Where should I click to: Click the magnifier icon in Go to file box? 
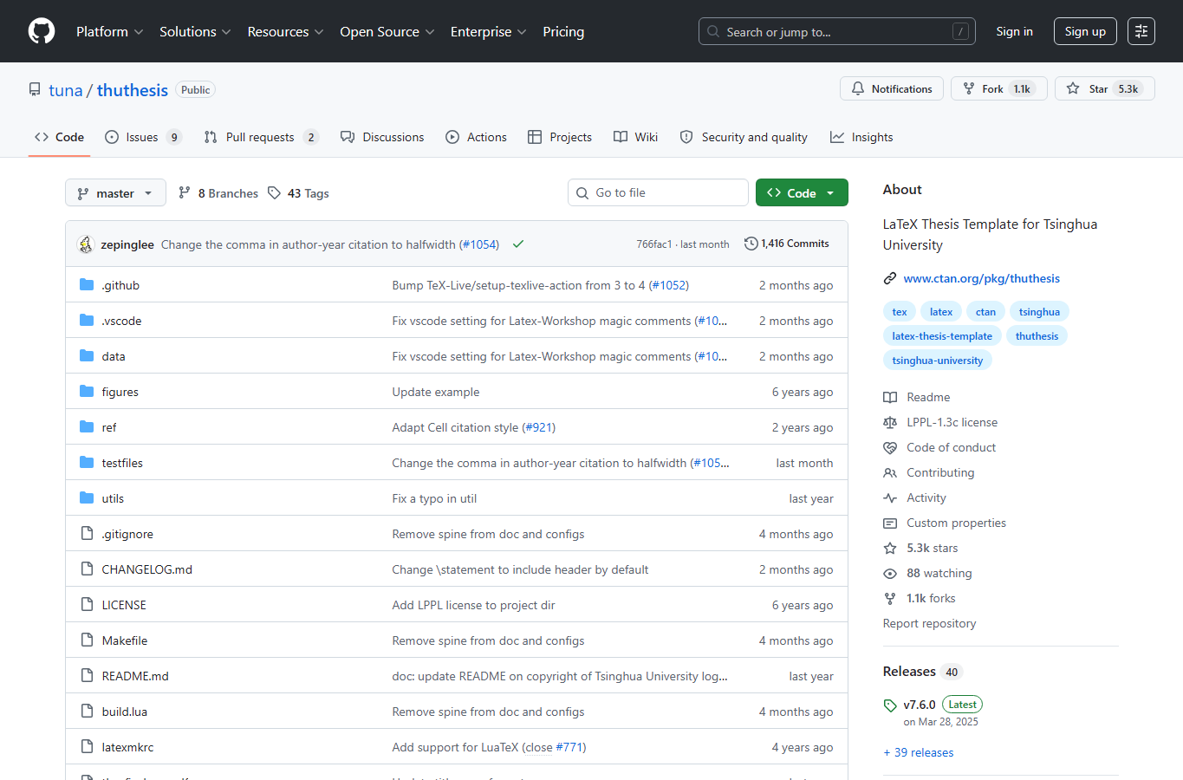point(582,193)
